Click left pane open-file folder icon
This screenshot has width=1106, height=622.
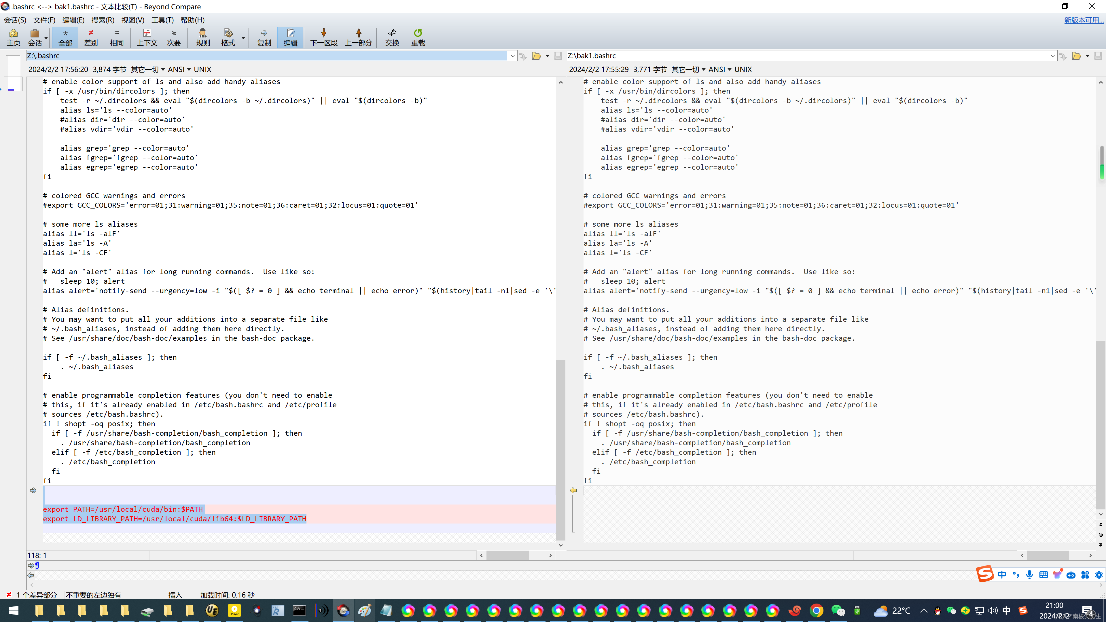pyautogui.click(x=536, y=56)
